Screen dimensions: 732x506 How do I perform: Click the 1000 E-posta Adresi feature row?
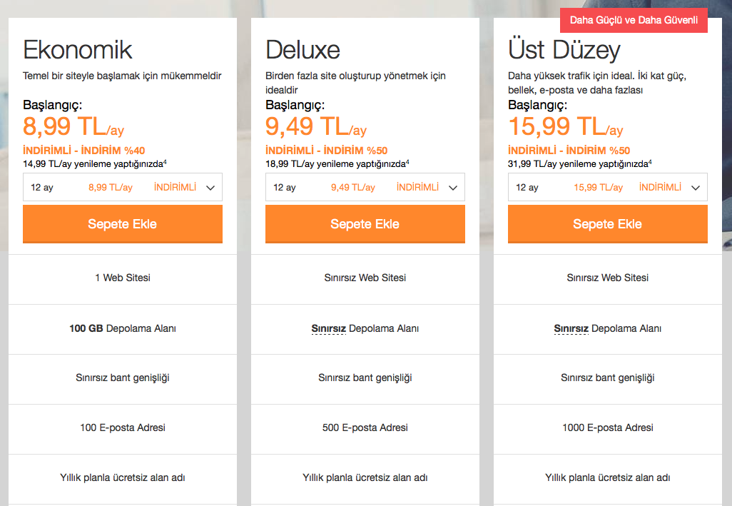[x=607, y=427]
